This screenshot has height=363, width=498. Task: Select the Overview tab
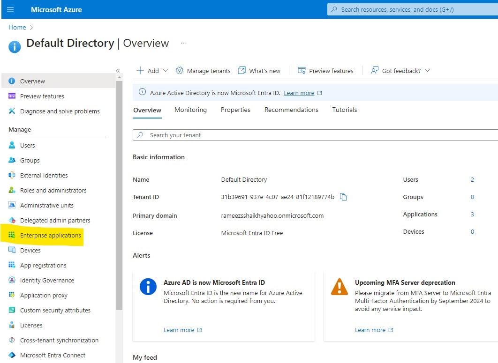[x=147, y=110]
